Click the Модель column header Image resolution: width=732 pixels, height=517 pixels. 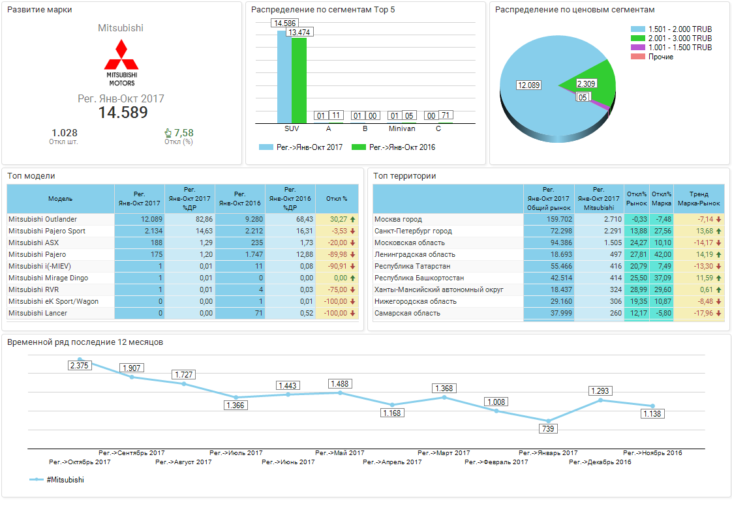pos(61,198)
